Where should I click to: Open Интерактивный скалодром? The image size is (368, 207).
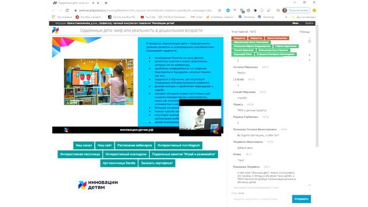pos(126,154)
